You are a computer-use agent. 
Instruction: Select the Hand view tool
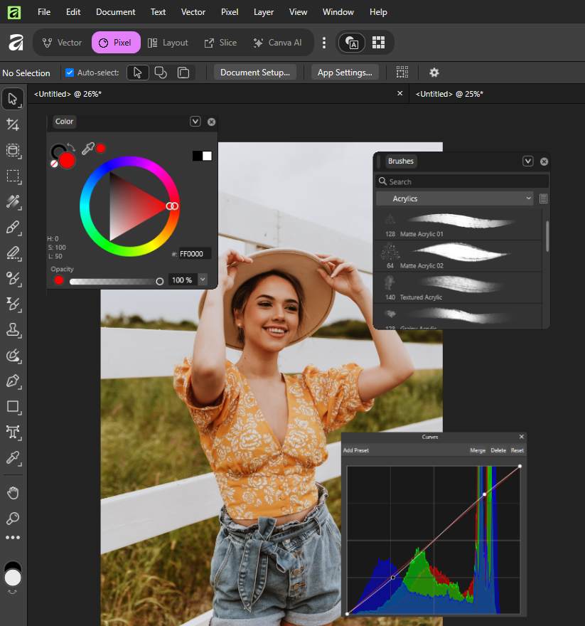tap(13, 493)
